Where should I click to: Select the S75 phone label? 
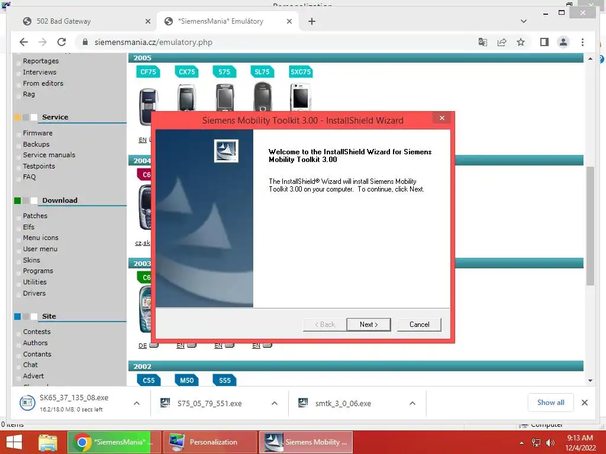[x=224, y=72]
